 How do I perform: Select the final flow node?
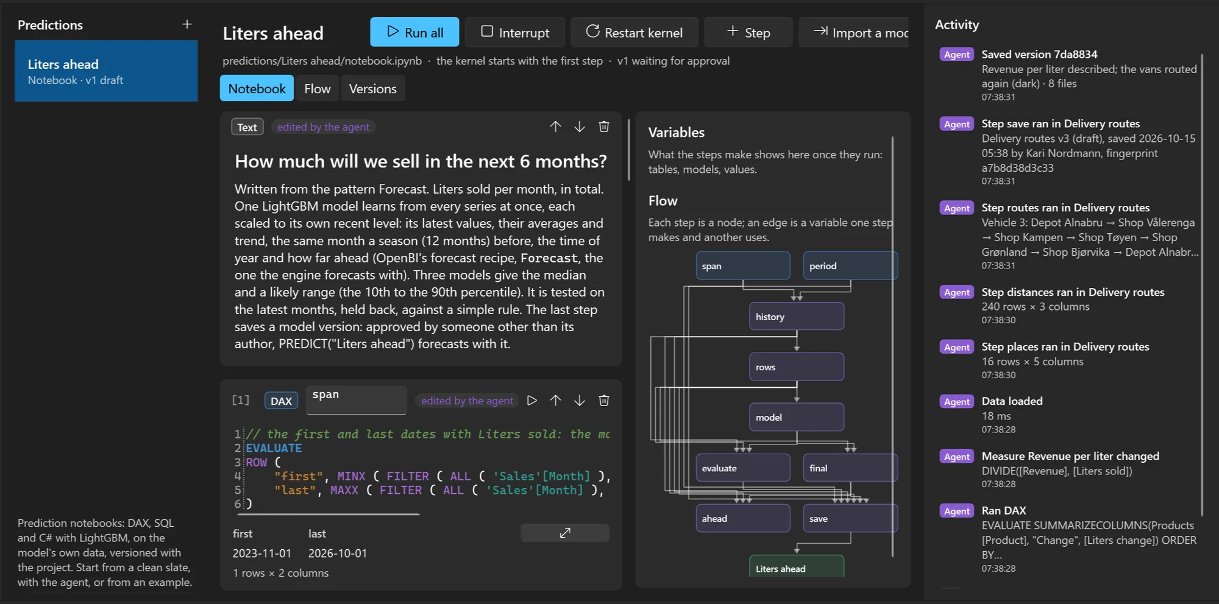(x=850, y=468)
